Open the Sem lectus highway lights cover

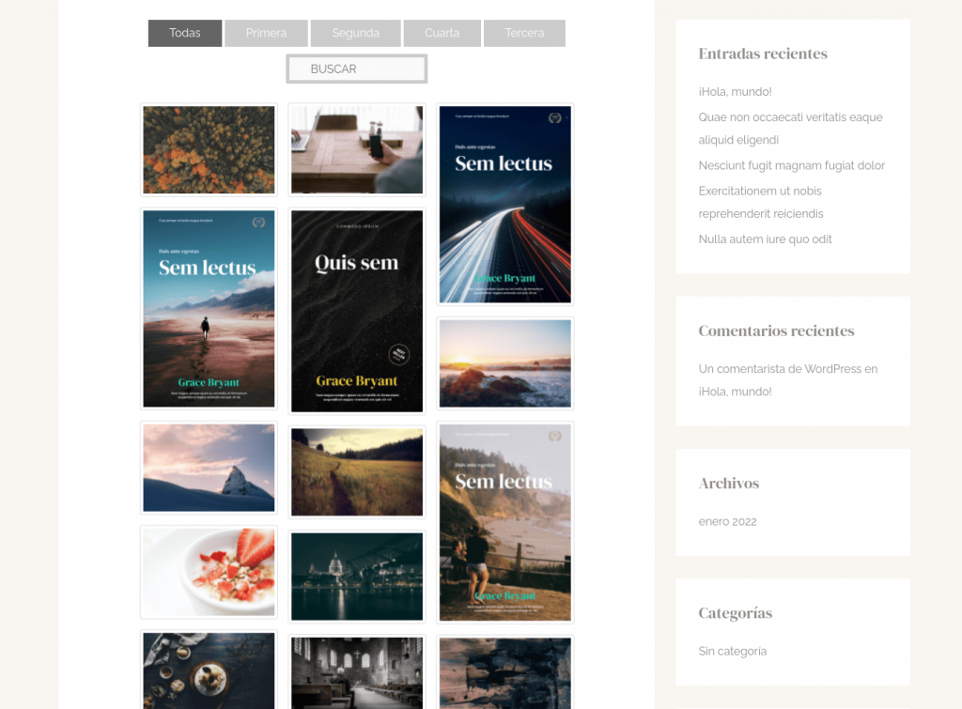pos(504,204)
